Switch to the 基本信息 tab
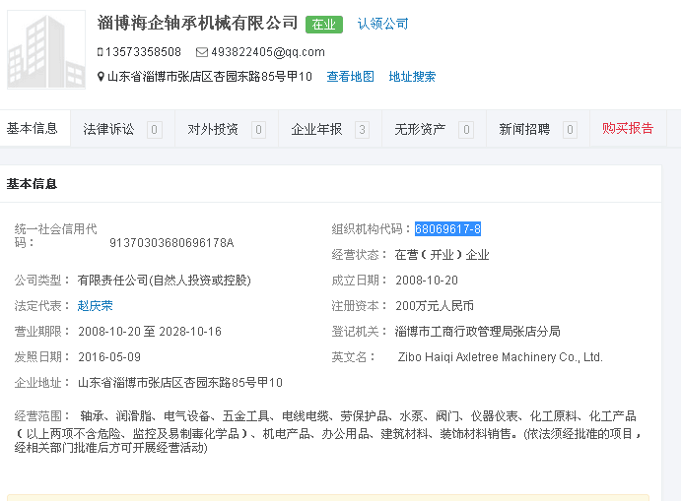 (33, 129)
